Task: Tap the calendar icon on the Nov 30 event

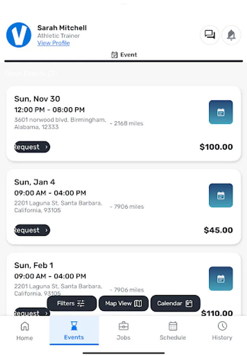Action: pos(221,112)
